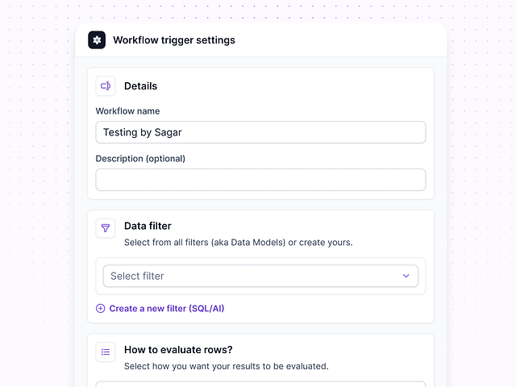Screen dimensions: 516x387
Task: Focus the empty Description input field
Action: 260,180
